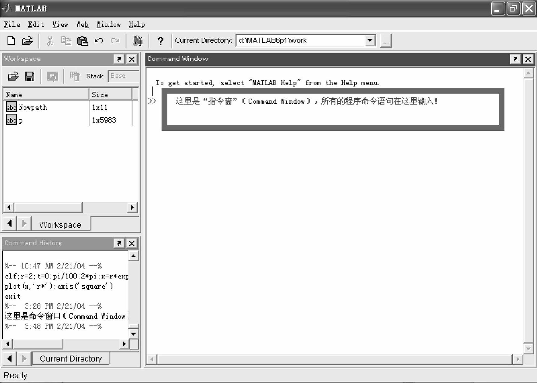This screenshot has height=383, width=537.
Task: Open the Web menu
Action: [83, 25]
